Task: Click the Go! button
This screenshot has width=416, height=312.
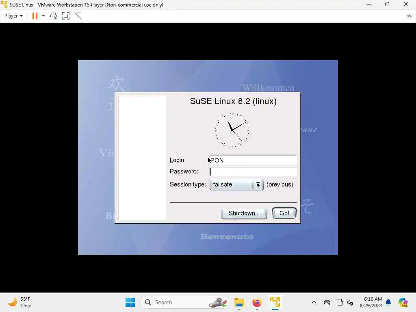Action: (284, 213)
